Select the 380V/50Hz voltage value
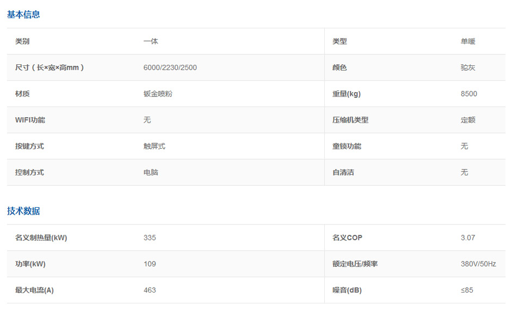Viewport: 506px width, 310px height. point(478,264)
